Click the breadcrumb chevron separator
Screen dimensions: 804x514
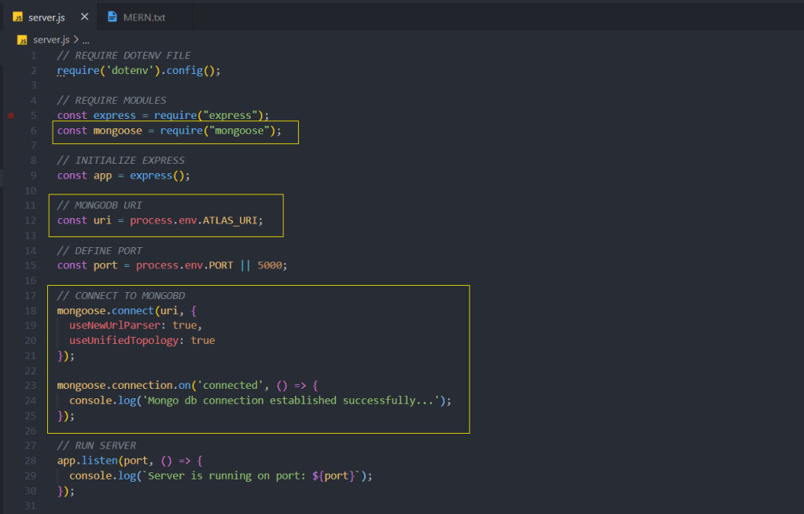click(x=76, y=39)
